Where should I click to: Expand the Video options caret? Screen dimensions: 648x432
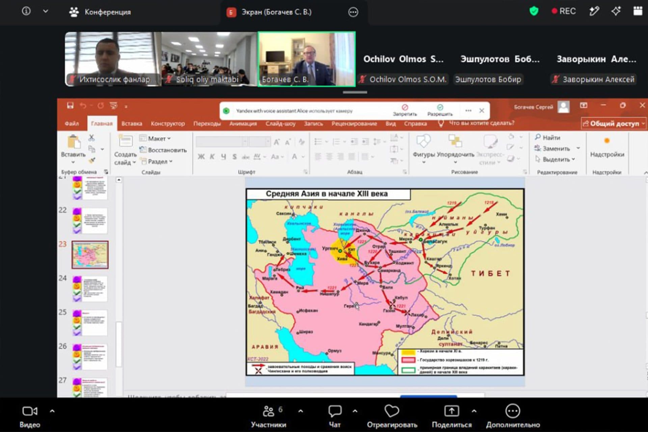tap(52, 411)
